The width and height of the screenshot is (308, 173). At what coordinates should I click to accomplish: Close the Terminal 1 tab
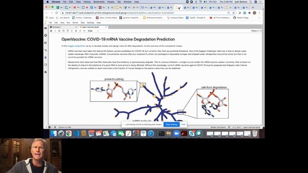(76, 27)
